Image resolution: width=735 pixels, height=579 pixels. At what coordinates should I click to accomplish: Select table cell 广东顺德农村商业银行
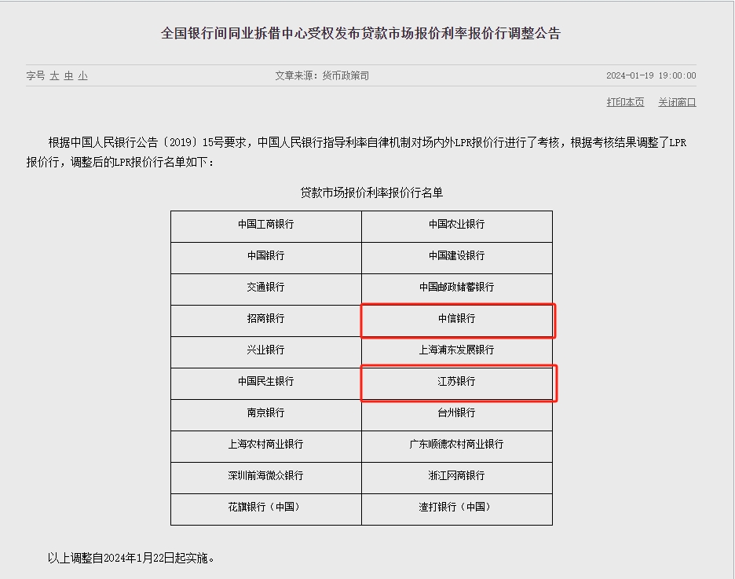click(457, 446)
